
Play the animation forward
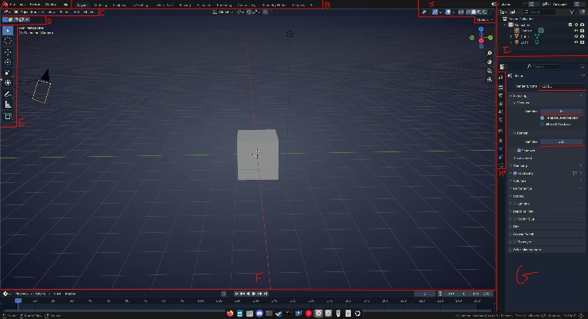(254, 294)
